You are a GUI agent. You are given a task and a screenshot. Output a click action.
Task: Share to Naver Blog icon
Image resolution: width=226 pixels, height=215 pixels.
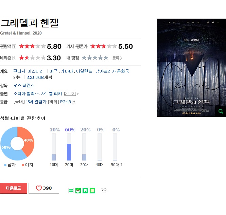(71, 191)
